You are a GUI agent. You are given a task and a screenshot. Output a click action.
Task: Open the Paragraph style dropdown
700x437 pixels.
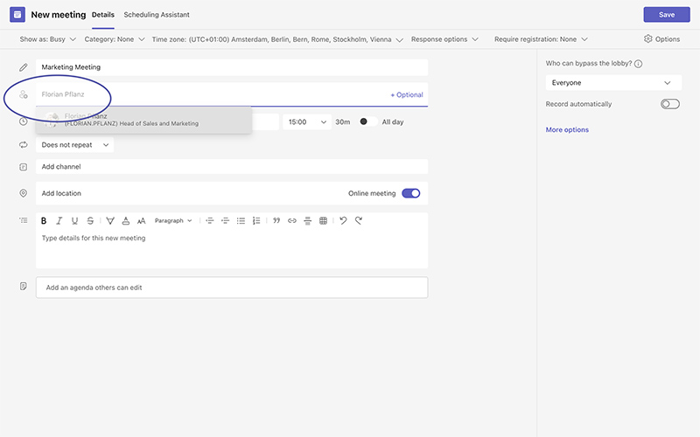172,221
